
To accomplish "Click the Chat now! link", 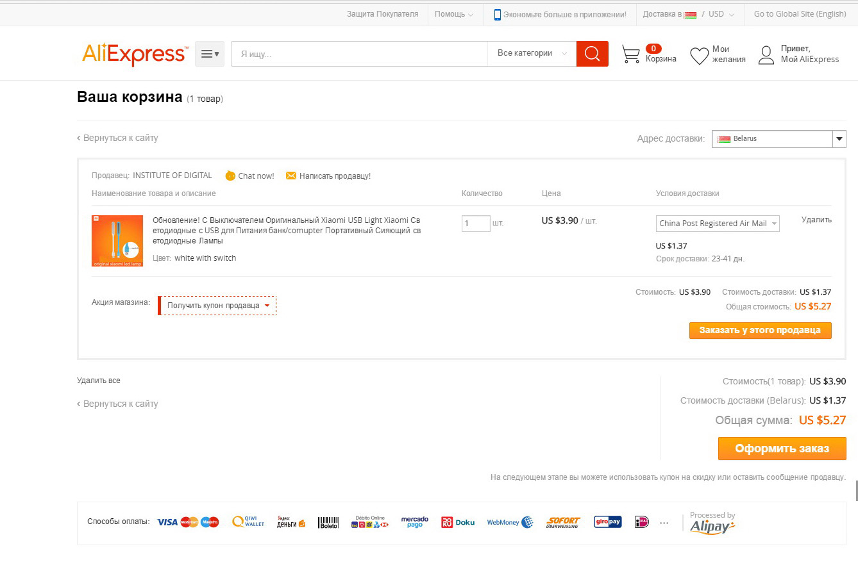I will tap(256, 176).
